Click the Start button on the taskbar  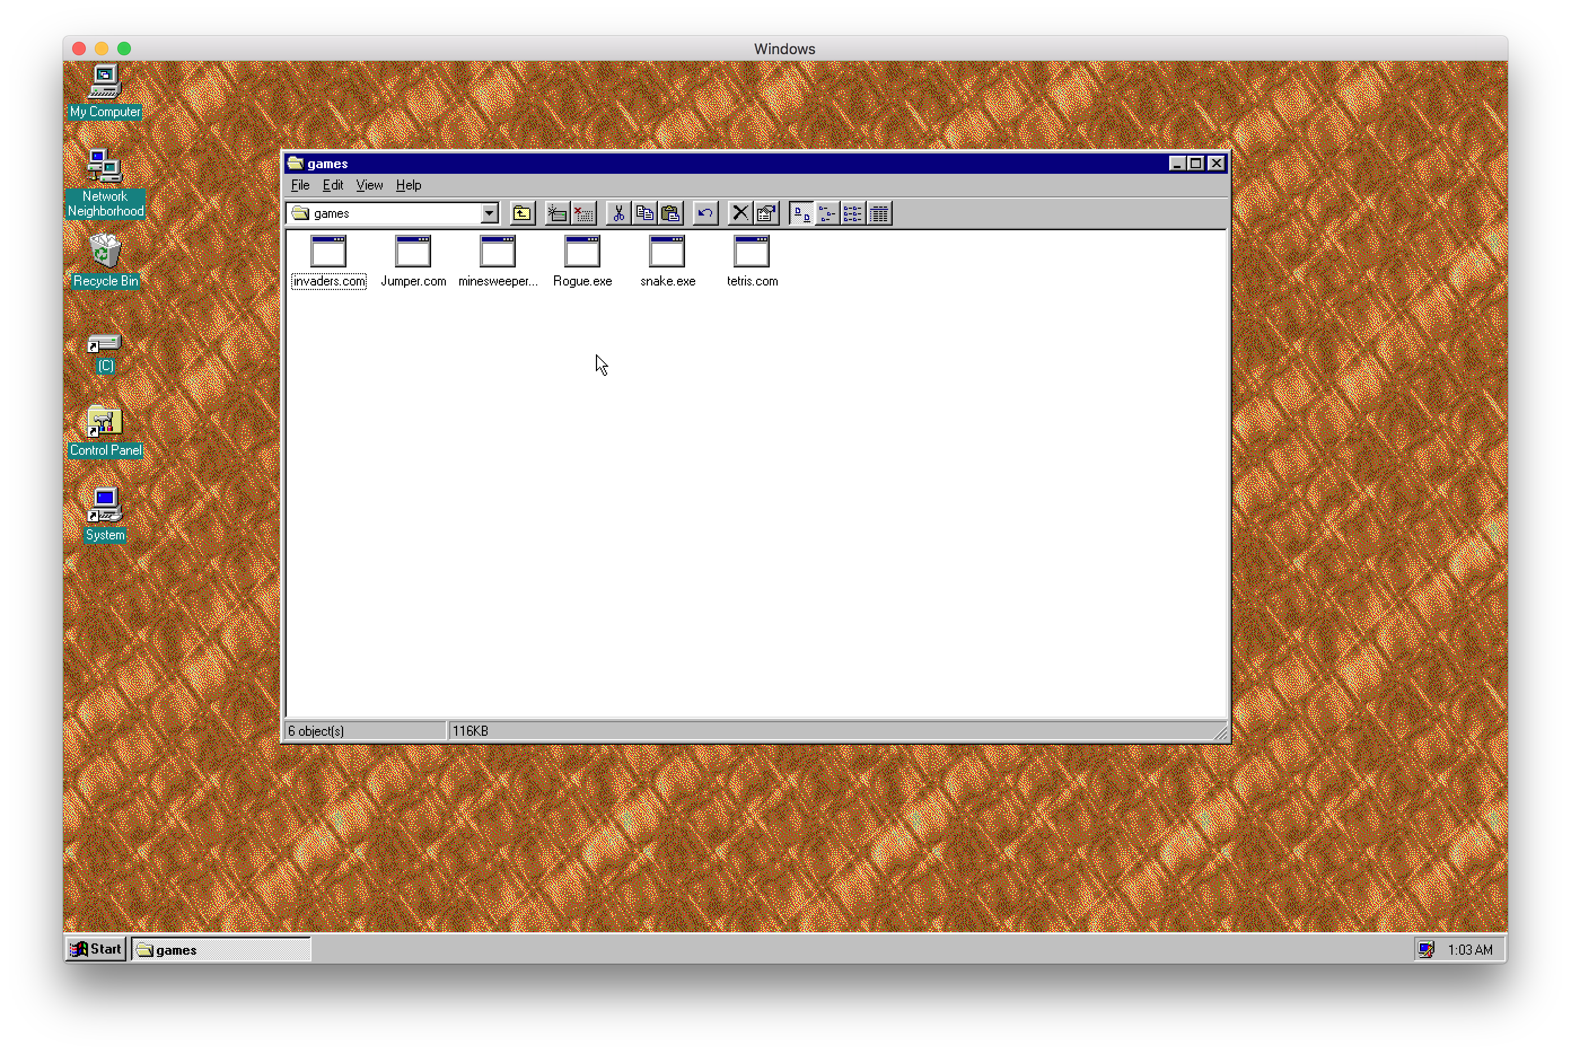pyautogui.click(x=95, y=949)
